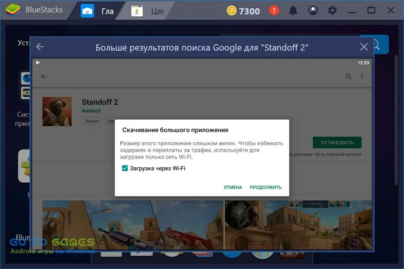Close the Google search results panel

(x=364, y=47)
